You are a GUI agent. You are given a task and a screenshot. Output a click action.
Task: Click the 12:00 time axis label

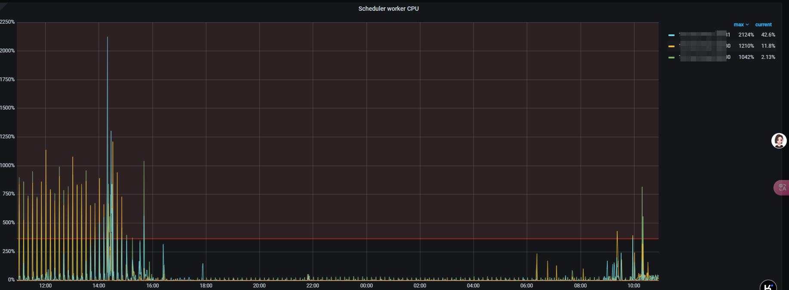(x=45, y=286)
